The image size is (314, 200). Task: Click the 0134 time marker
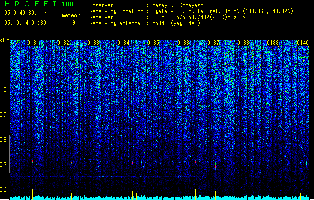point(123,43)
